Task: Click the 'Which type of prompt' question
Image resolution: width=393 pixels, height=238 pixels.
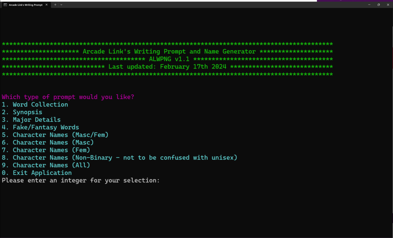Action: [68, 97]
